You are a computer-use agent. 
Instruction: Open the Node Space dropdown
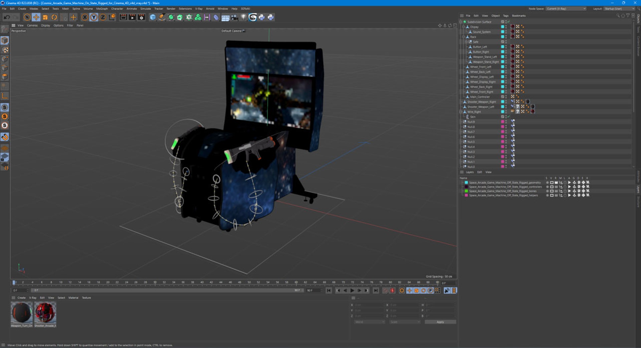[x=566, y=9]
